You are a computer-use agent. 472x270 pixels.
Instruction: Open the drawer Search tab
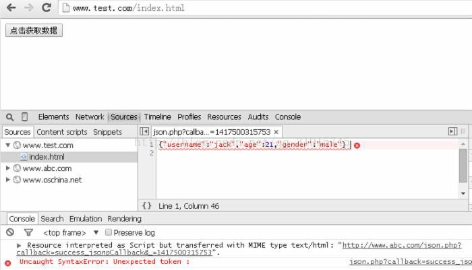tap(52, 219)
